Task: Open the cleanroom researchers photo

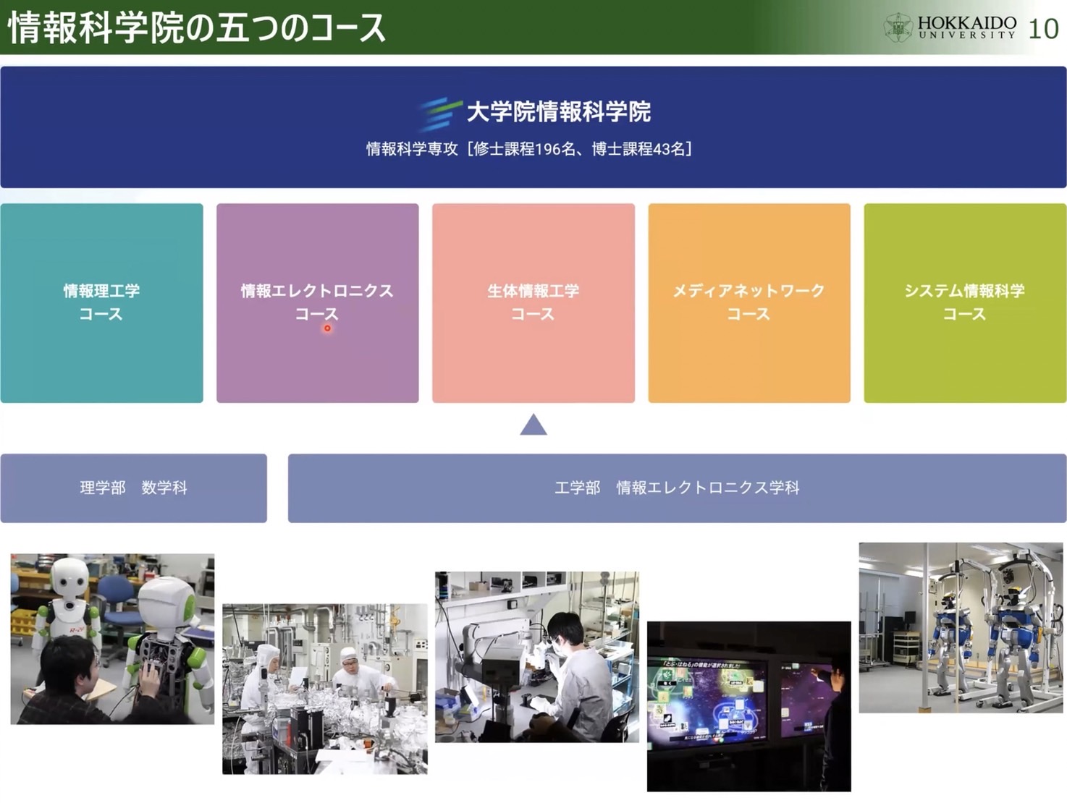Action: click(324, 689)
